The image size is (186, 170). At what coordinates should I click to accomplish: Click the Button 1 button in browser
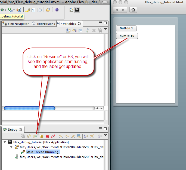point(126,28)
